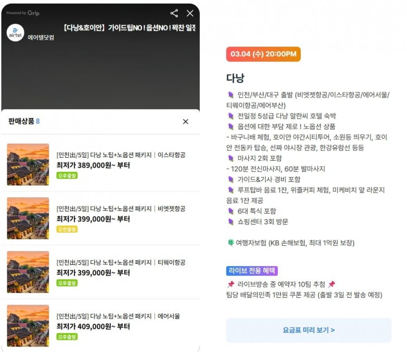Open the airtel channel logo

pos(15,33)
